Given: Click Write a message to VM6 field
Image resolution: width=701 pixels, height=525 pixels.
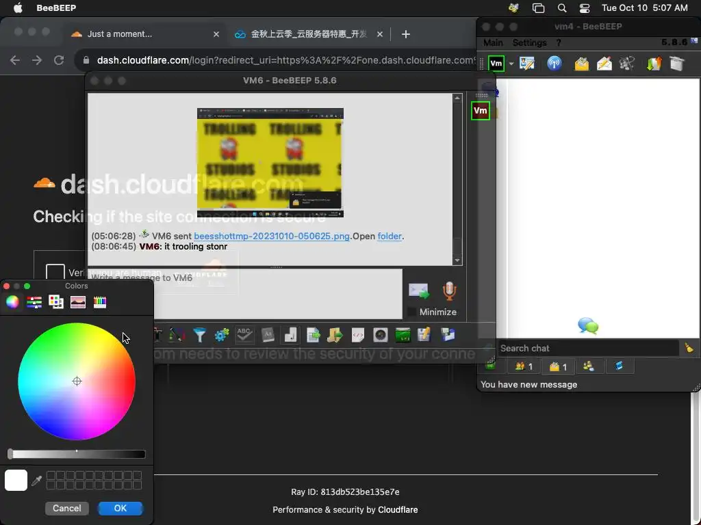Looking at the screenshot, I should click(245, 294).
